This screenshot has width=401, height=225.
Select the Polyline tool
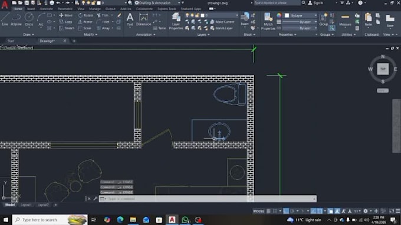coord(16,19)
